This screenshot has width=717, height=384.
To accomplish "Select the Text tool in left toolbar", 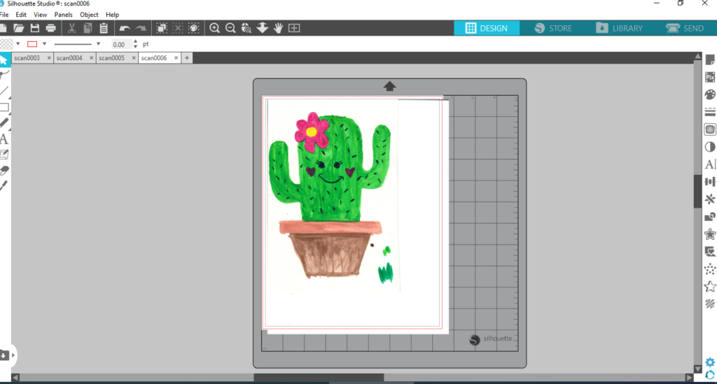I will click(4, 139).
